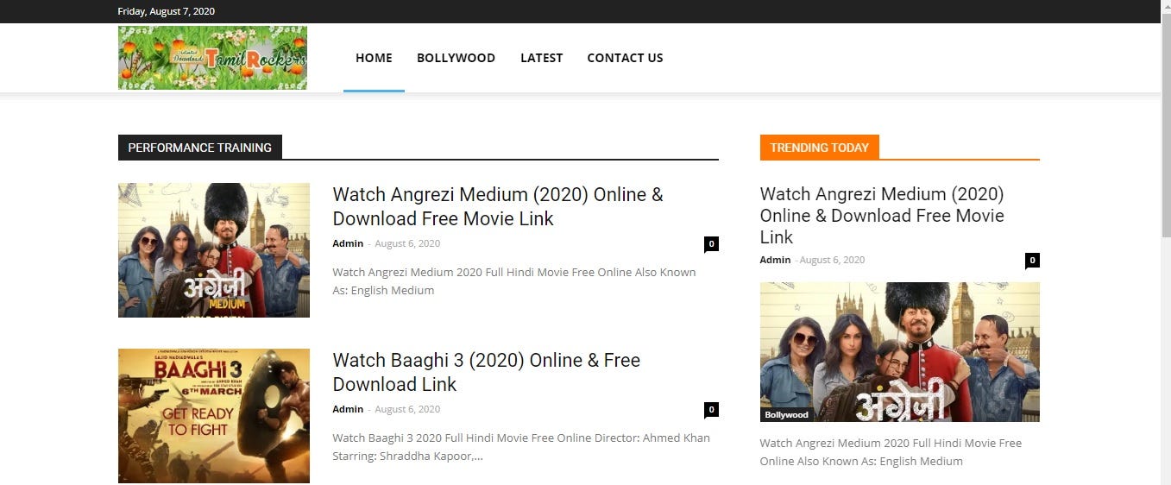Click the date under main Angrezi Medium post
This screenshot has height=485, width=1171.
(x=407, y=243)
